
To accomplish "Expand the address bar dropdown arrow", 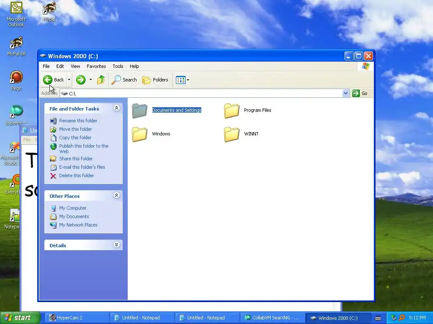I will tap(345, 93).
